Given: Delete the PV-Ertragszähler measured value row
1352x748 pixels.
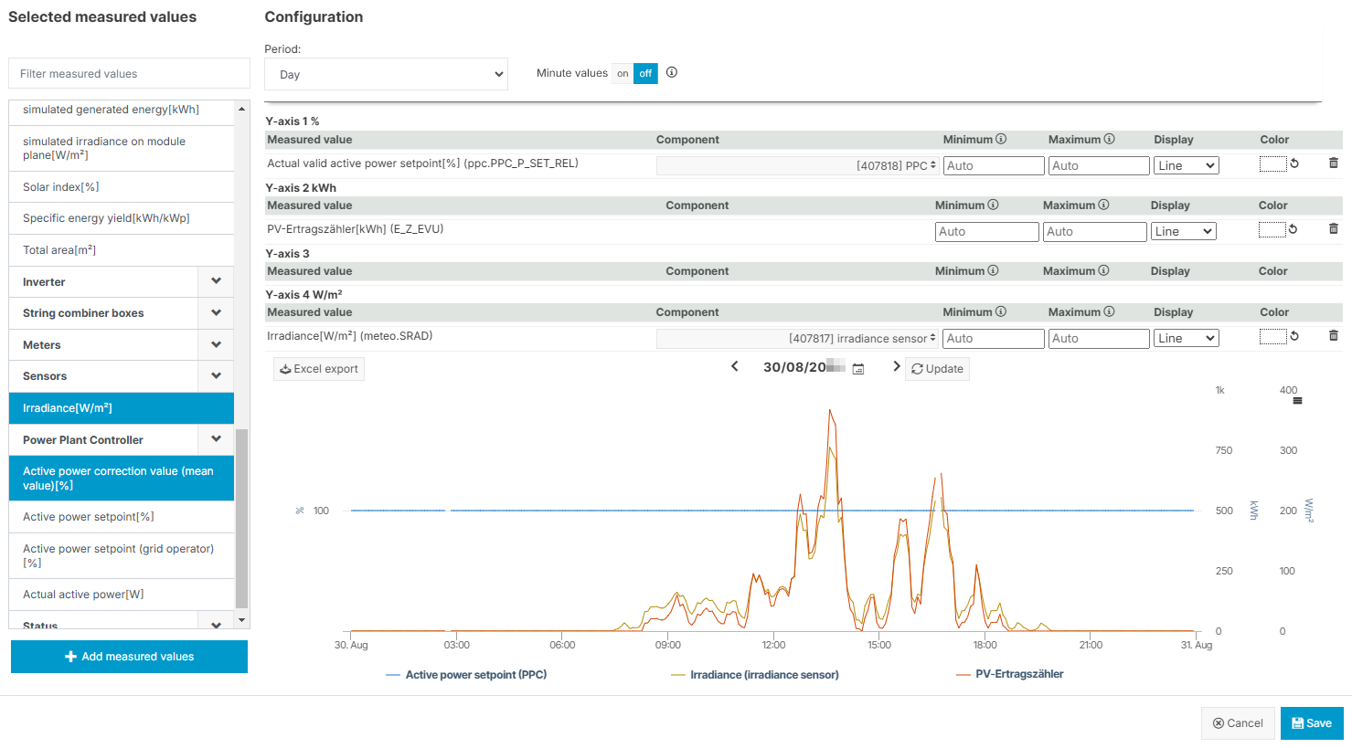Looking at the screenshot, I should [1333, 228].
